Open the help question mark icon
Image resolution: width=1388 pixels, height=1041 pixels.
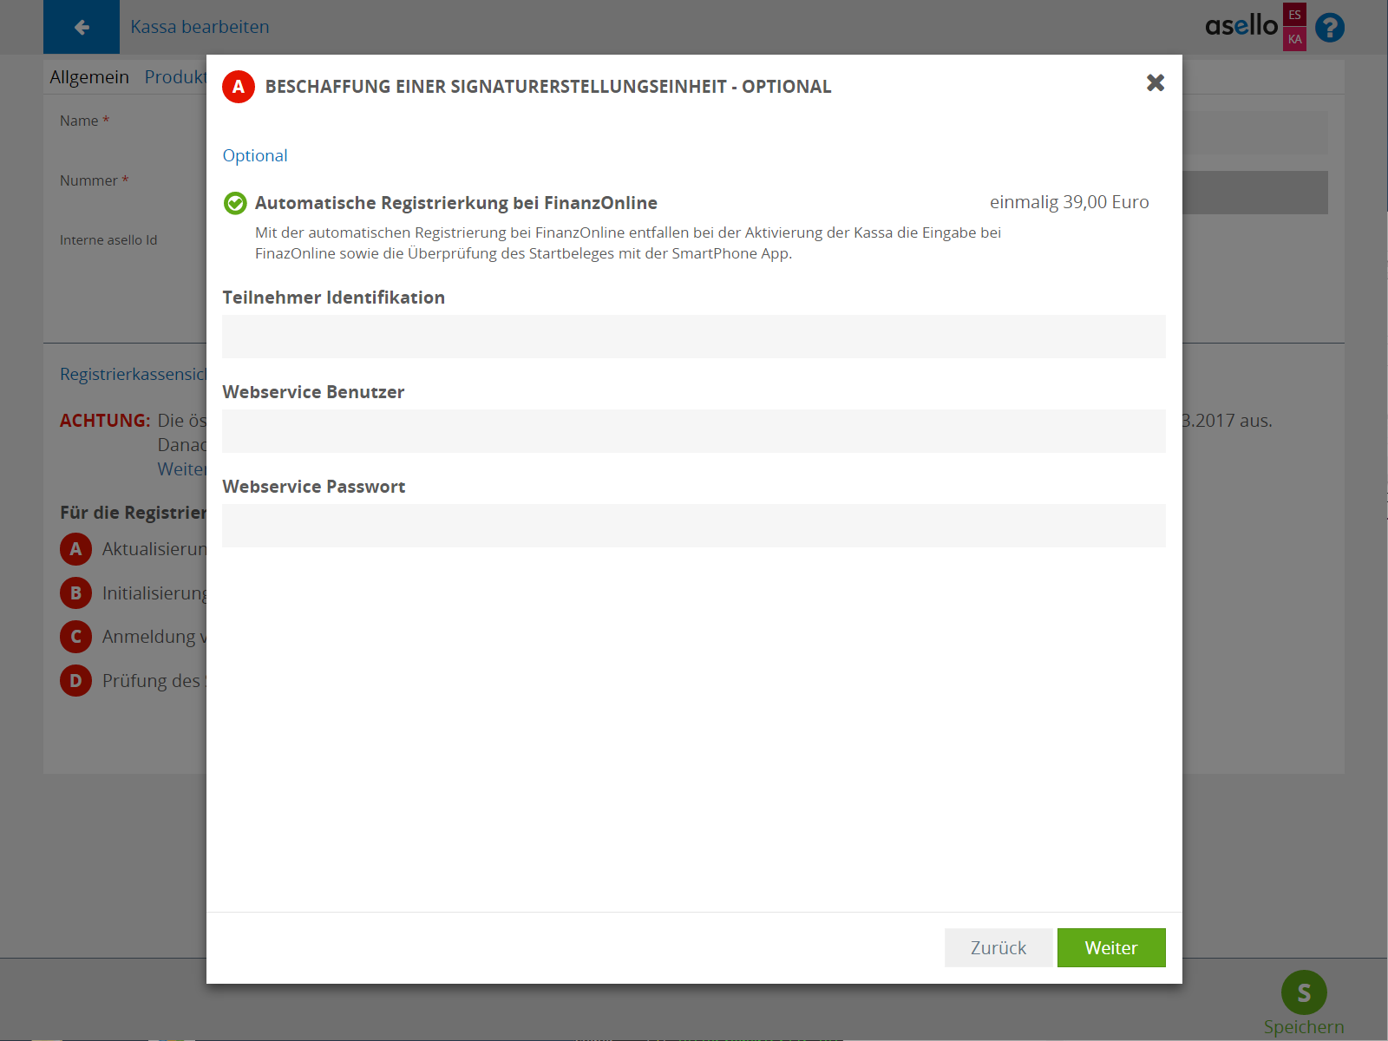pos(1329,28)
